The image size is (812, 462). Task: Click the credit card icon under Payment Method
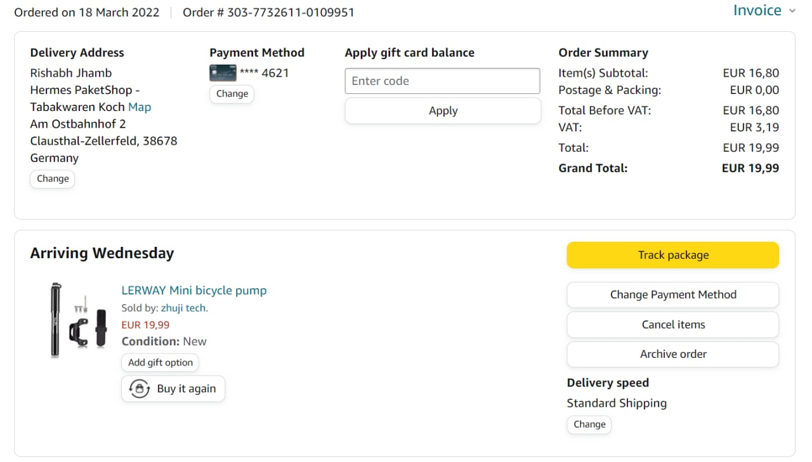point(223,73)
